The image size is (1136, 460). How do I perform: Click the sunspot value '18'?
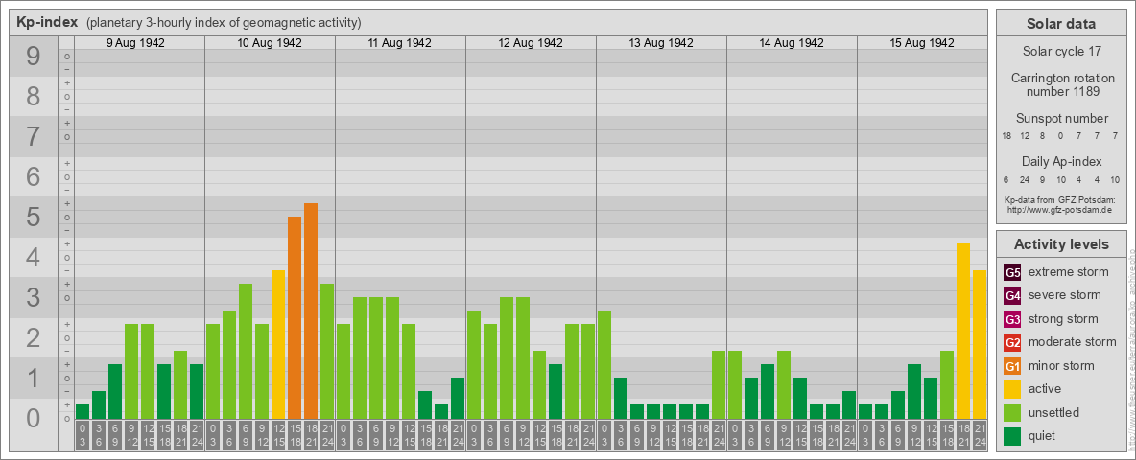point(1006,136)
